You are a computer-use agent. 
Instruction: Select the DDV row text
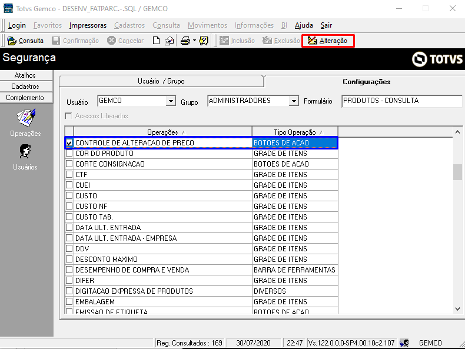[82, 249]
